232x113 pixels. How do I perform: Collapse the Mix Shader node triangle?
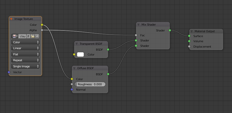click(138, 25)
